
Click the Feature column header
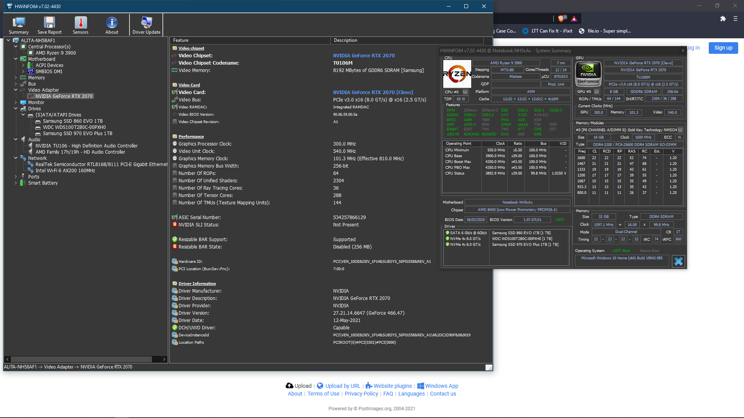click(x=250, y=40)
